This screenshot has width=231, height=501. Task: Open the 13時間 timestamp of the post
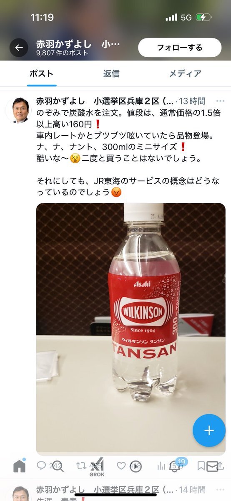(192, 101)
